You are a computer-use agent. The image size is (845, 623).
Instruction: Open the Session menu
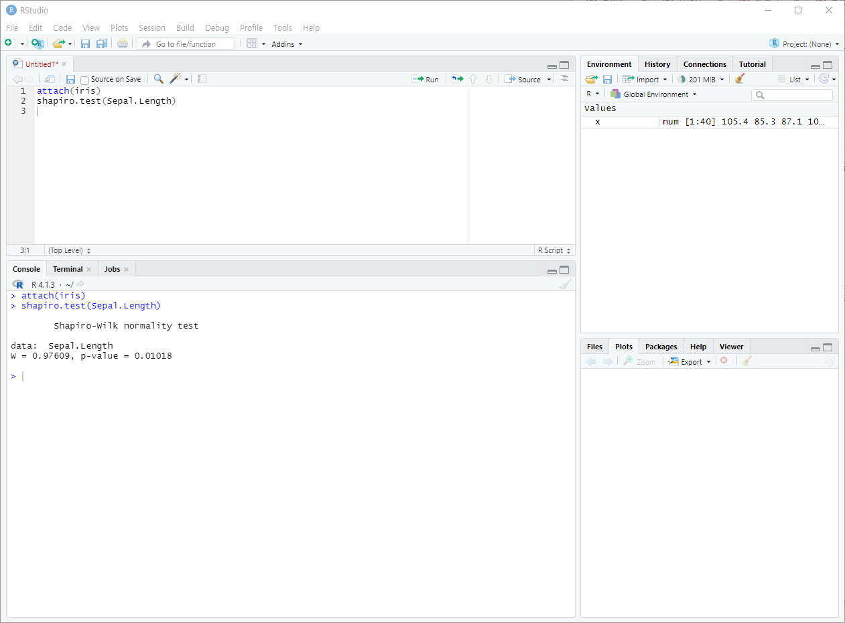click(152, 27)
